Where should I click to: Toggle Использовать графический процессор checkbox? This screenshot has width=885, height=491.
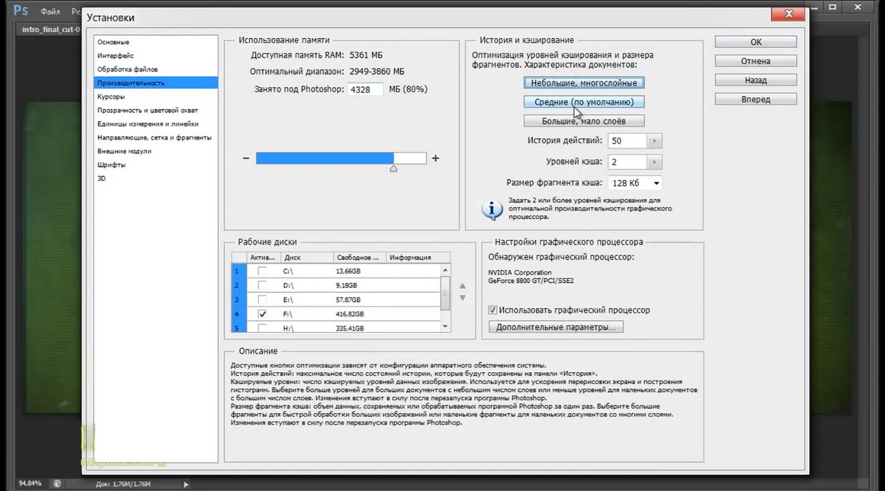(x=493, y=310)
